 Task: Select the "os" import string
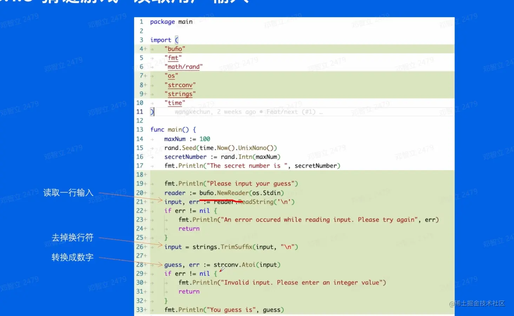[x=171, y=76]
